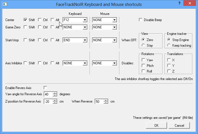Check the Yaw rotation checkbox

(x=144, y=60)
